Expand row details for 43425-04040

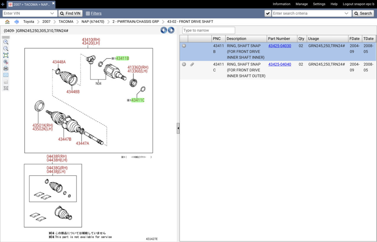click(x=184, y=64)
